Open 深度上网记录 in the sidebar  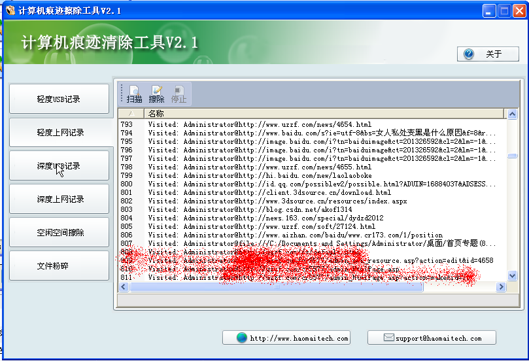pos(60,199)
